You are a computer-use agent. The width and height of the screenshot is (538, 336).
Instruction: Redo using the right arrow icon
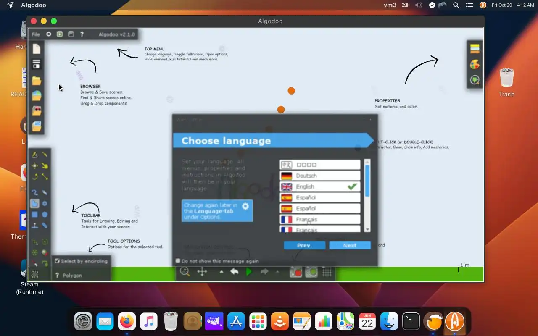coord(264,272)
